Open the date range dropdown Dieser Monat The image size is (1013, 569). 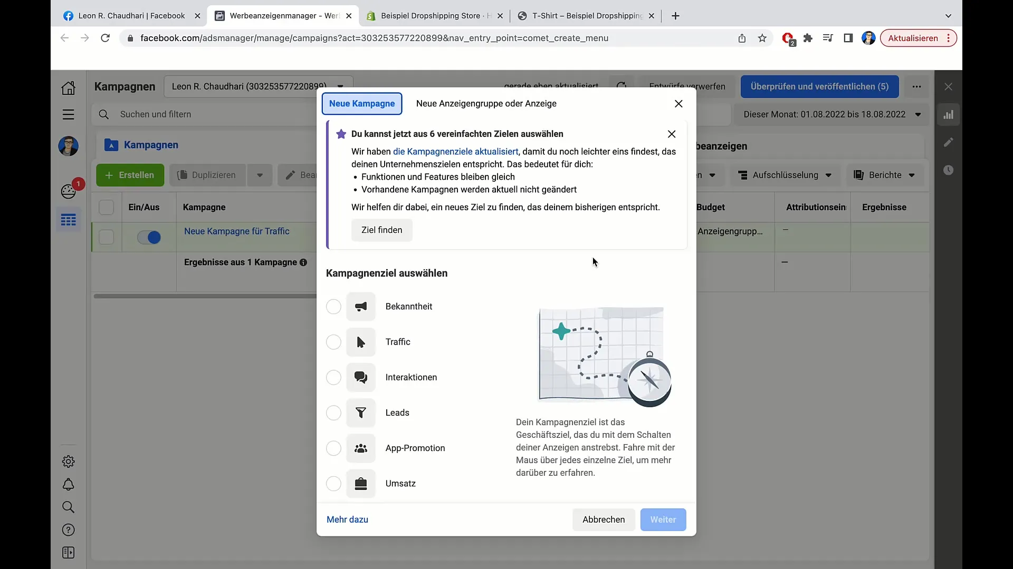click(832, 114)
